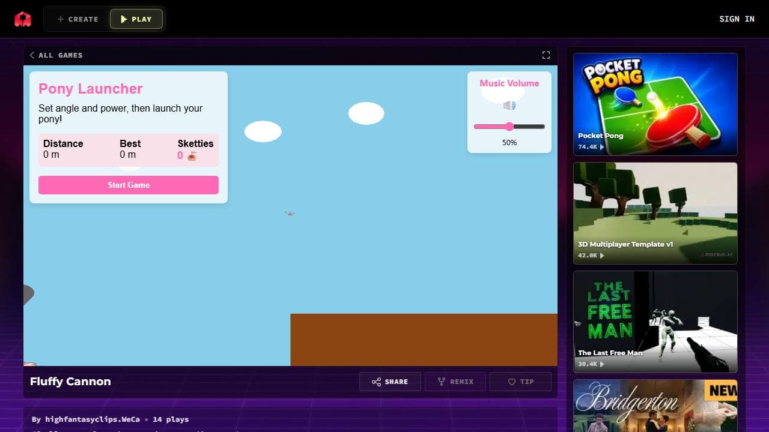769x432 pixels.
Task: Click the Remix fork icon
Action: point(442,382)
